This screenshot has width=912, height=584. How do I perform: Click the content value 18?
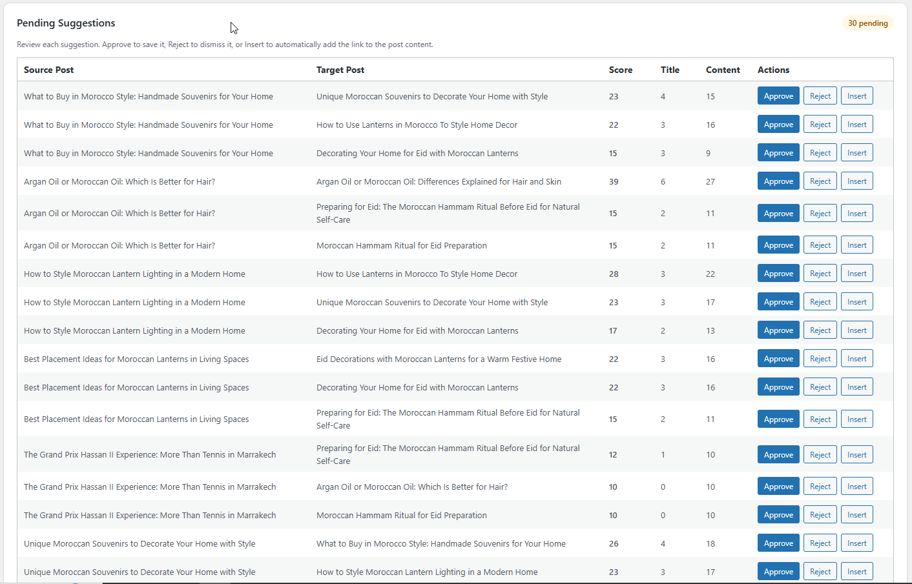coord(710,544)
